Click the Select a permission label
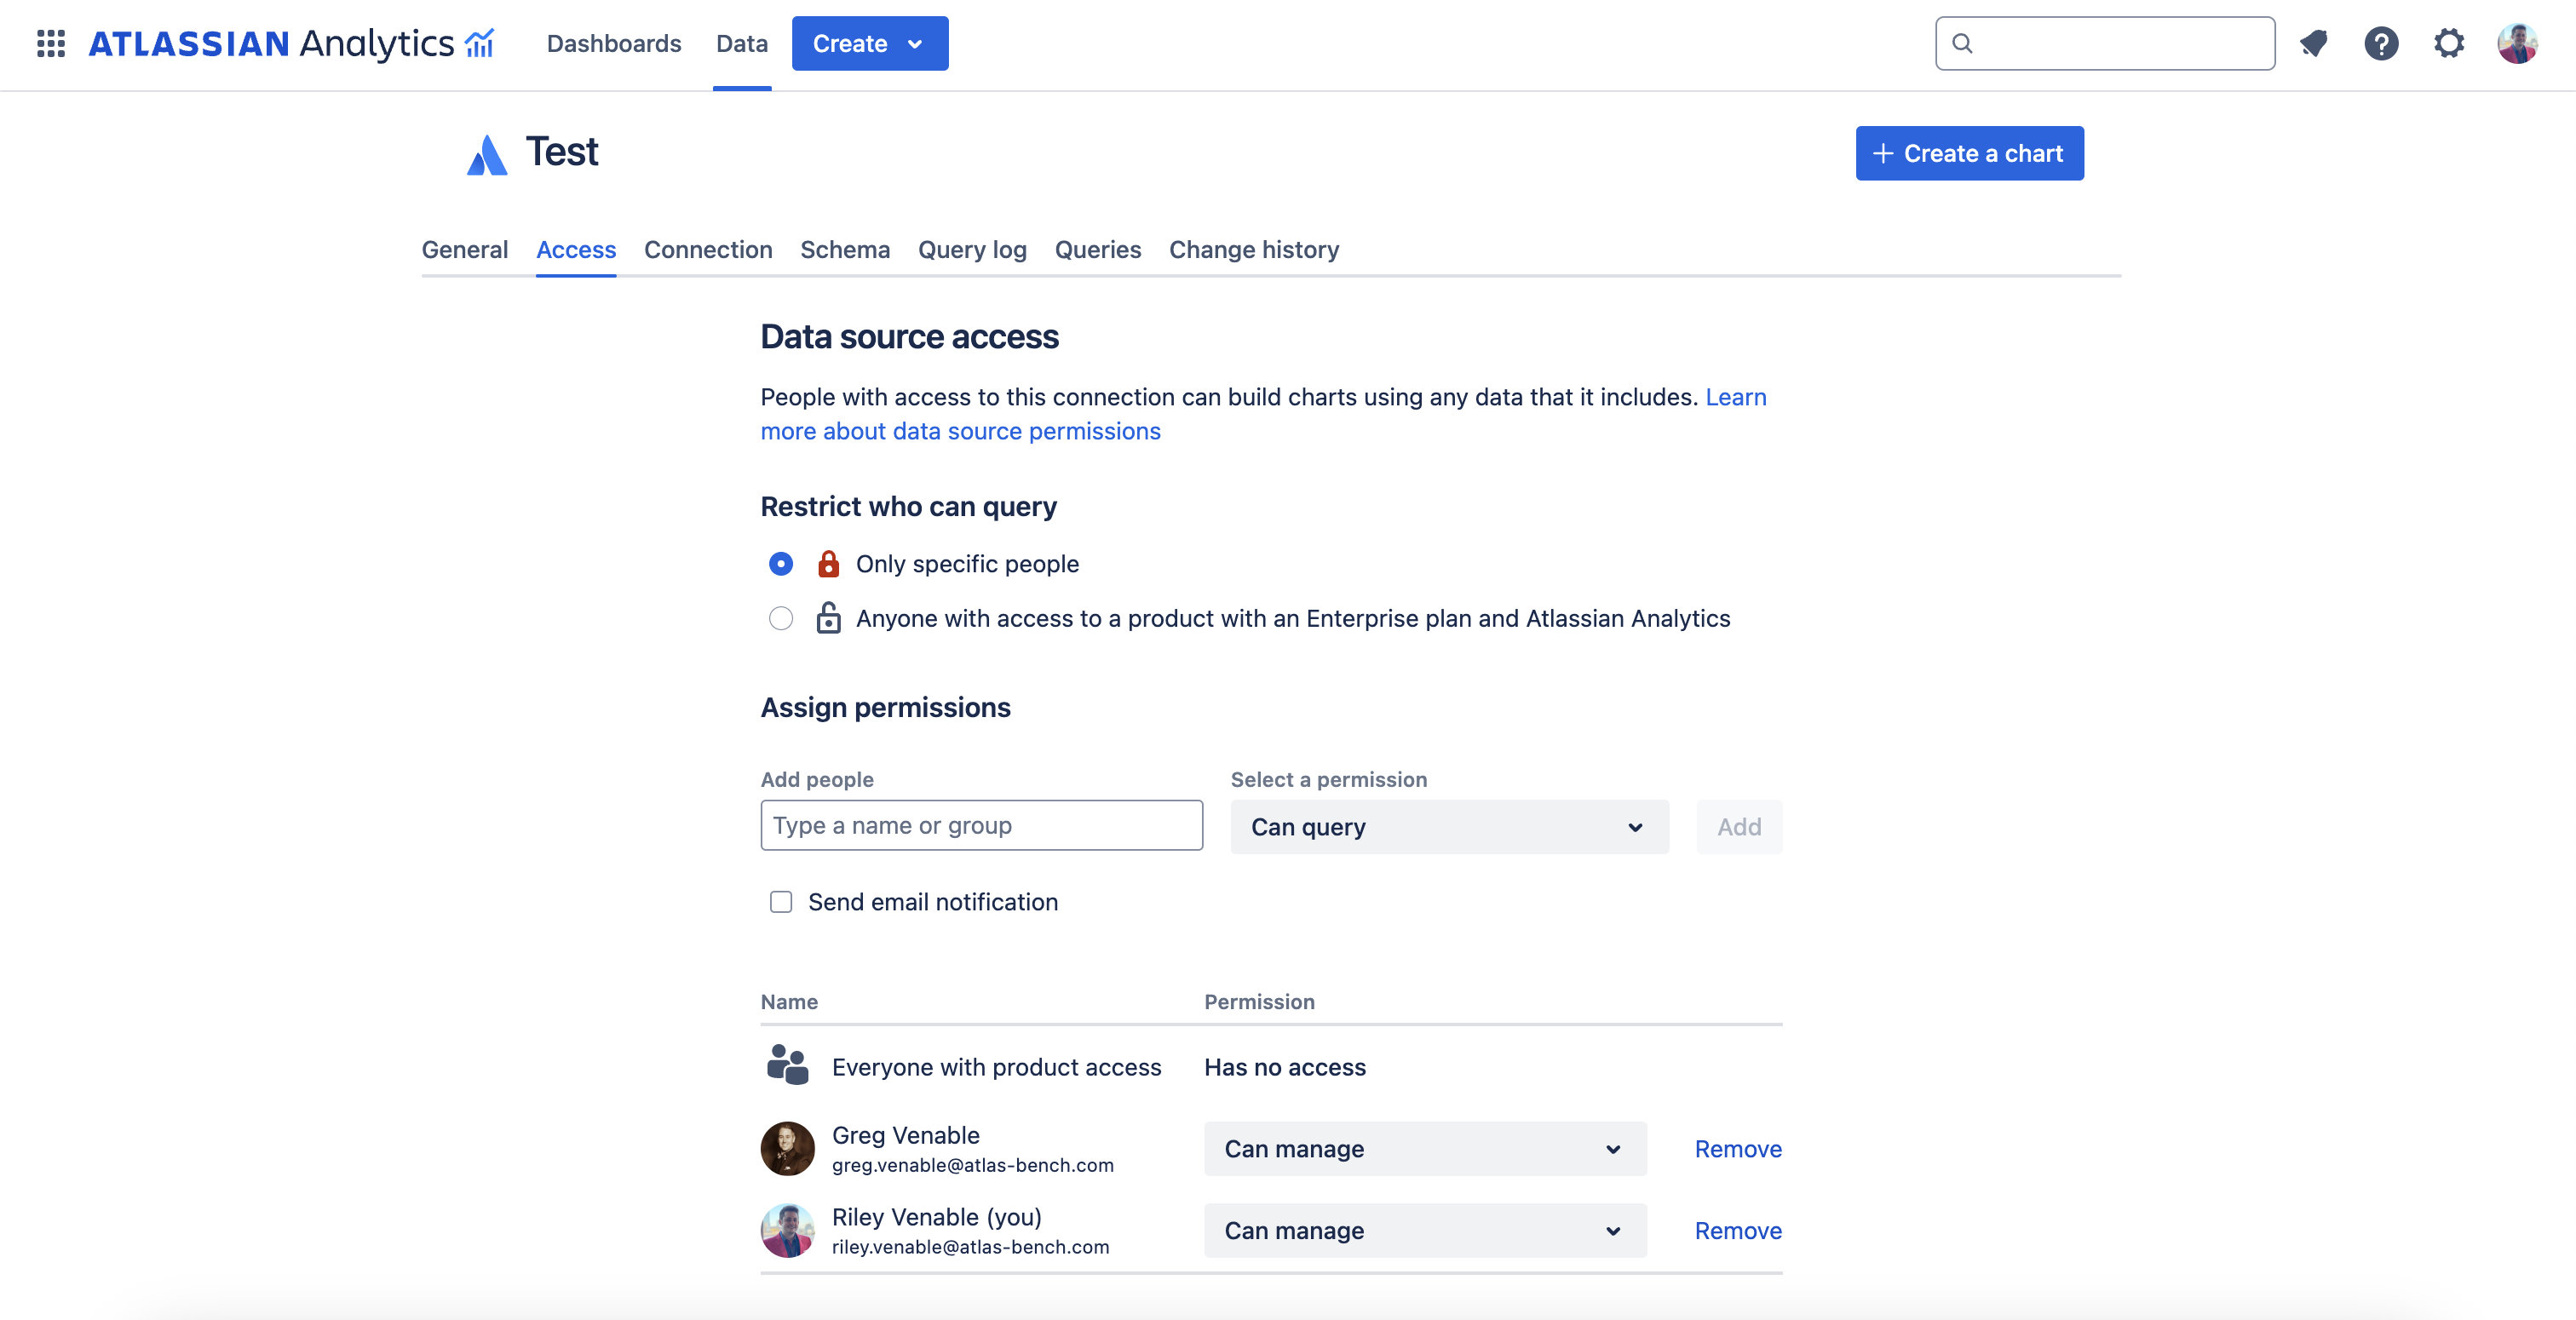Screen dimensions: 2576x1320 tap(1328, 779)
